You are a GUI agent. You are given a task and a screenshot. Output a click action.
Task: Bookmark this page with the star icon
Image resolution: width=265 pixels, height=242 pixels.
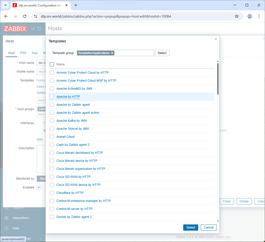[x=237, y=16]
